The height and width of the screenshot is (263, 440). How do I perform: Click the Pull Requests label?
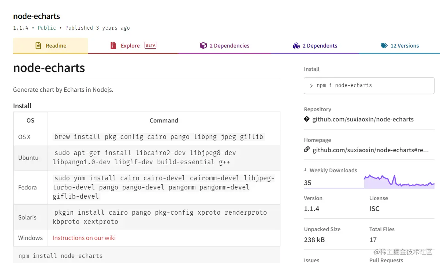[x=386, y=260]
